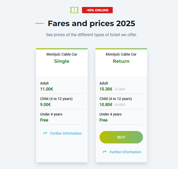Click the -10% ONLINE red badge
Screen dimensions: 178x169
tap(97, 10)
